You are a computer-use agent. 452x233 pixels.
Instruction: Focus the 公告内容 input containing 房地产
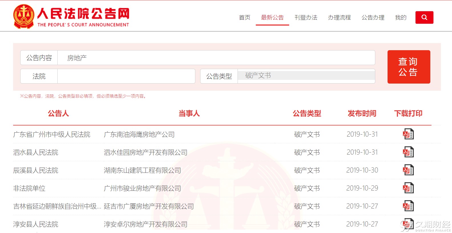(x=216, y=58)
